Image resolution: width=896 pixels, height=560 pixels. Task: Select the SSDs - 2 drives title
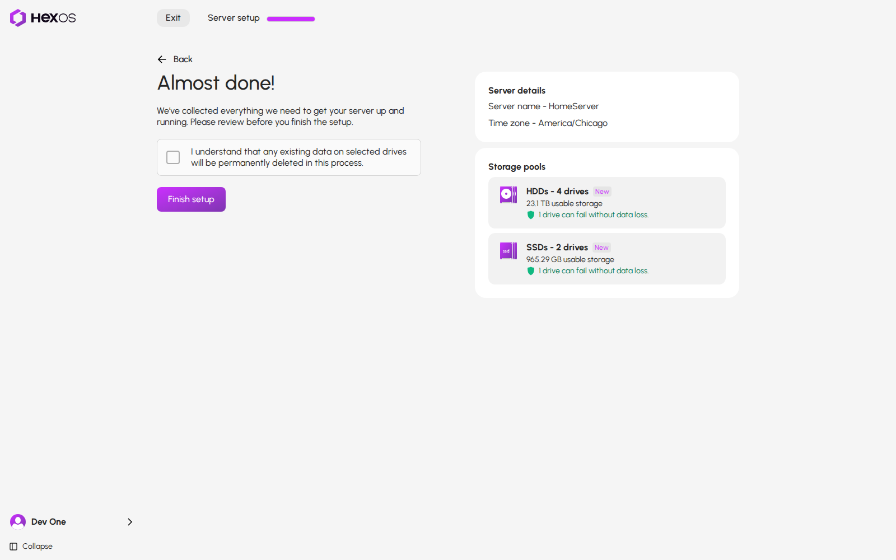point(557,248)
